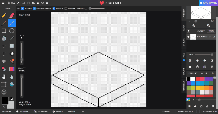Select the Dithering tool
This screenshot has width=218, height=114.
click(x=4, y=61)
